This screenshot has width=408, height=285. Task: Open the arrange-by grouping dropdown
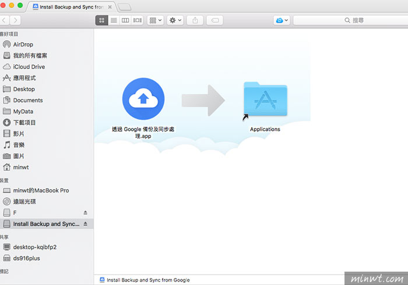(156, 20)
